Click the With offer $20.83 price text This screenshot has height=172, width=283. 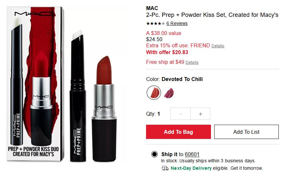(167, 52)
